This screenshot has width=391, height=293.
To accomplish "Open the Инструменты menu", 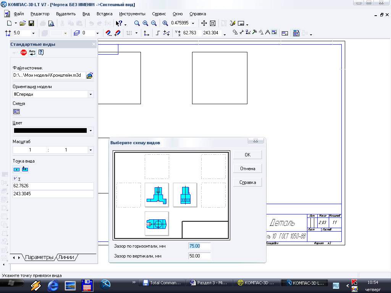I will click(x=132, y=14).
